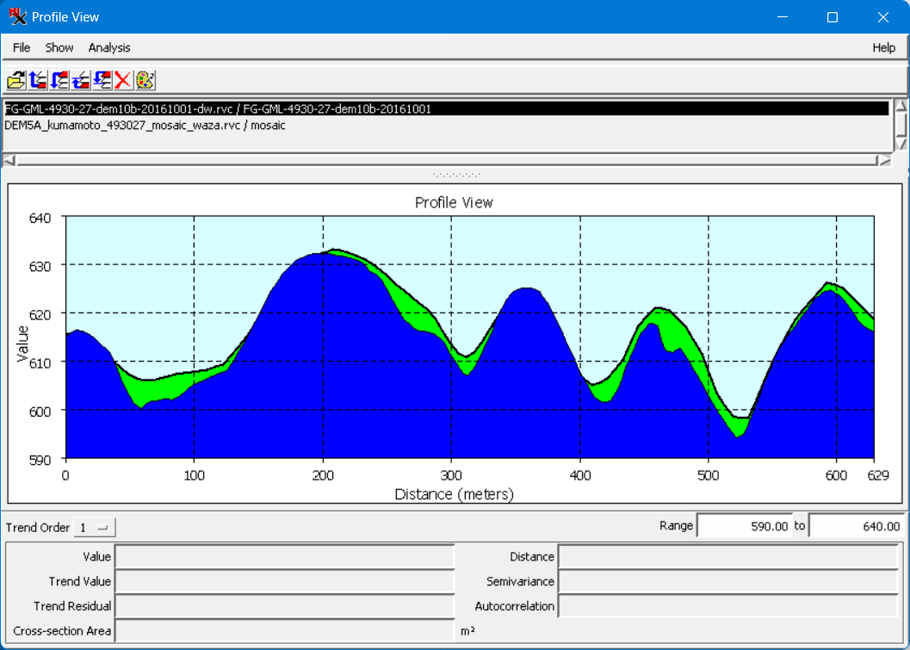This screenshot has width=910, height=650.
Task: Click the lower selected profile icon
Action: (102, 80)
